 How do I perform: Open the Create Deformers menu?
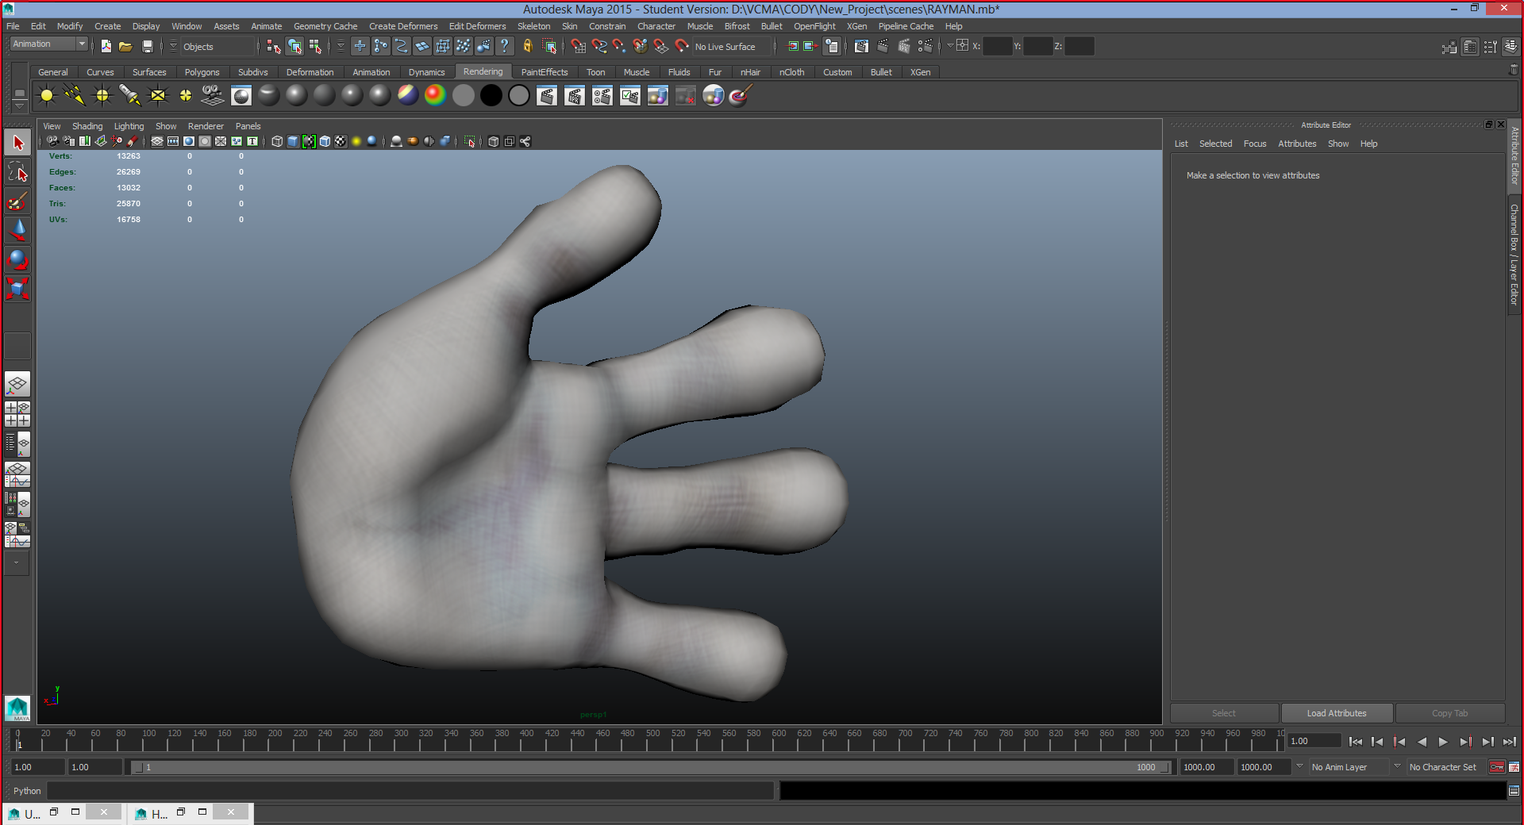(403, 26)
